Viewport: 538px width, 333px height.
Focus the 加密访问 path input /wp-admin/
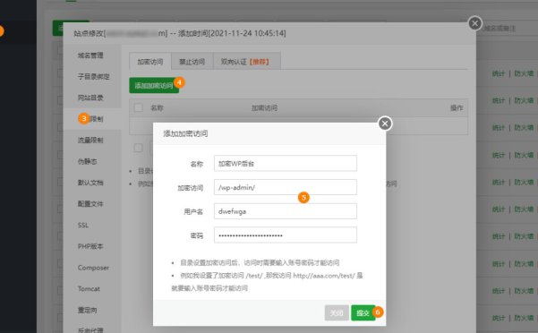click(286, 187)
